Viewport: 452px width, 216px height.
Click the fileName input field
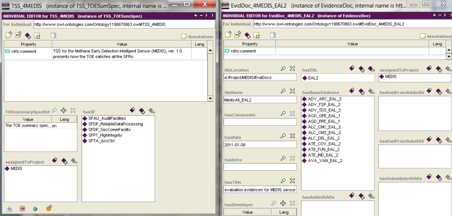[x=260, y=99]
